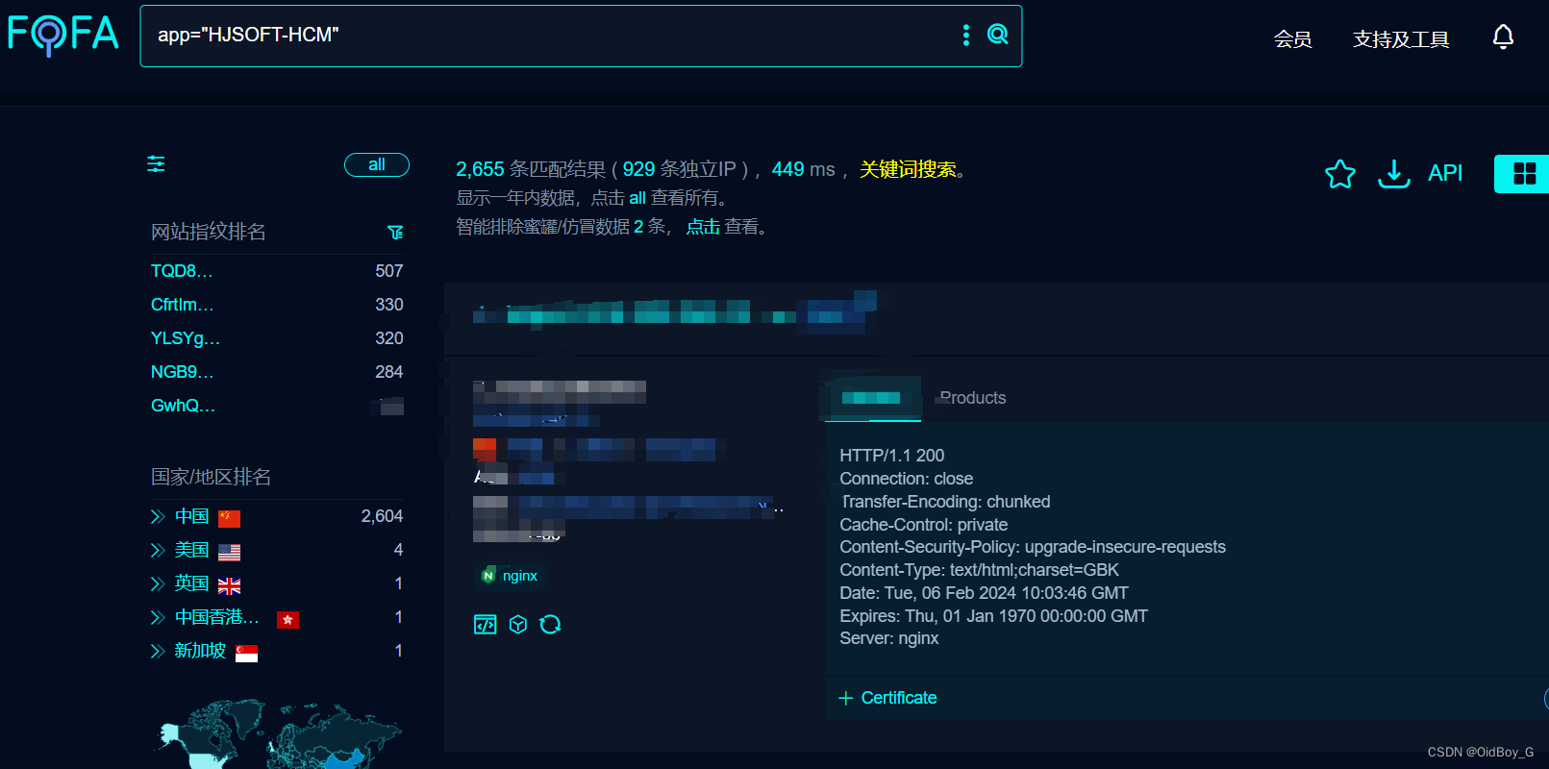This screenshot has width=1549, height=769.
Task: Click the refresh icon under nginx
Action: coord(550,625)
